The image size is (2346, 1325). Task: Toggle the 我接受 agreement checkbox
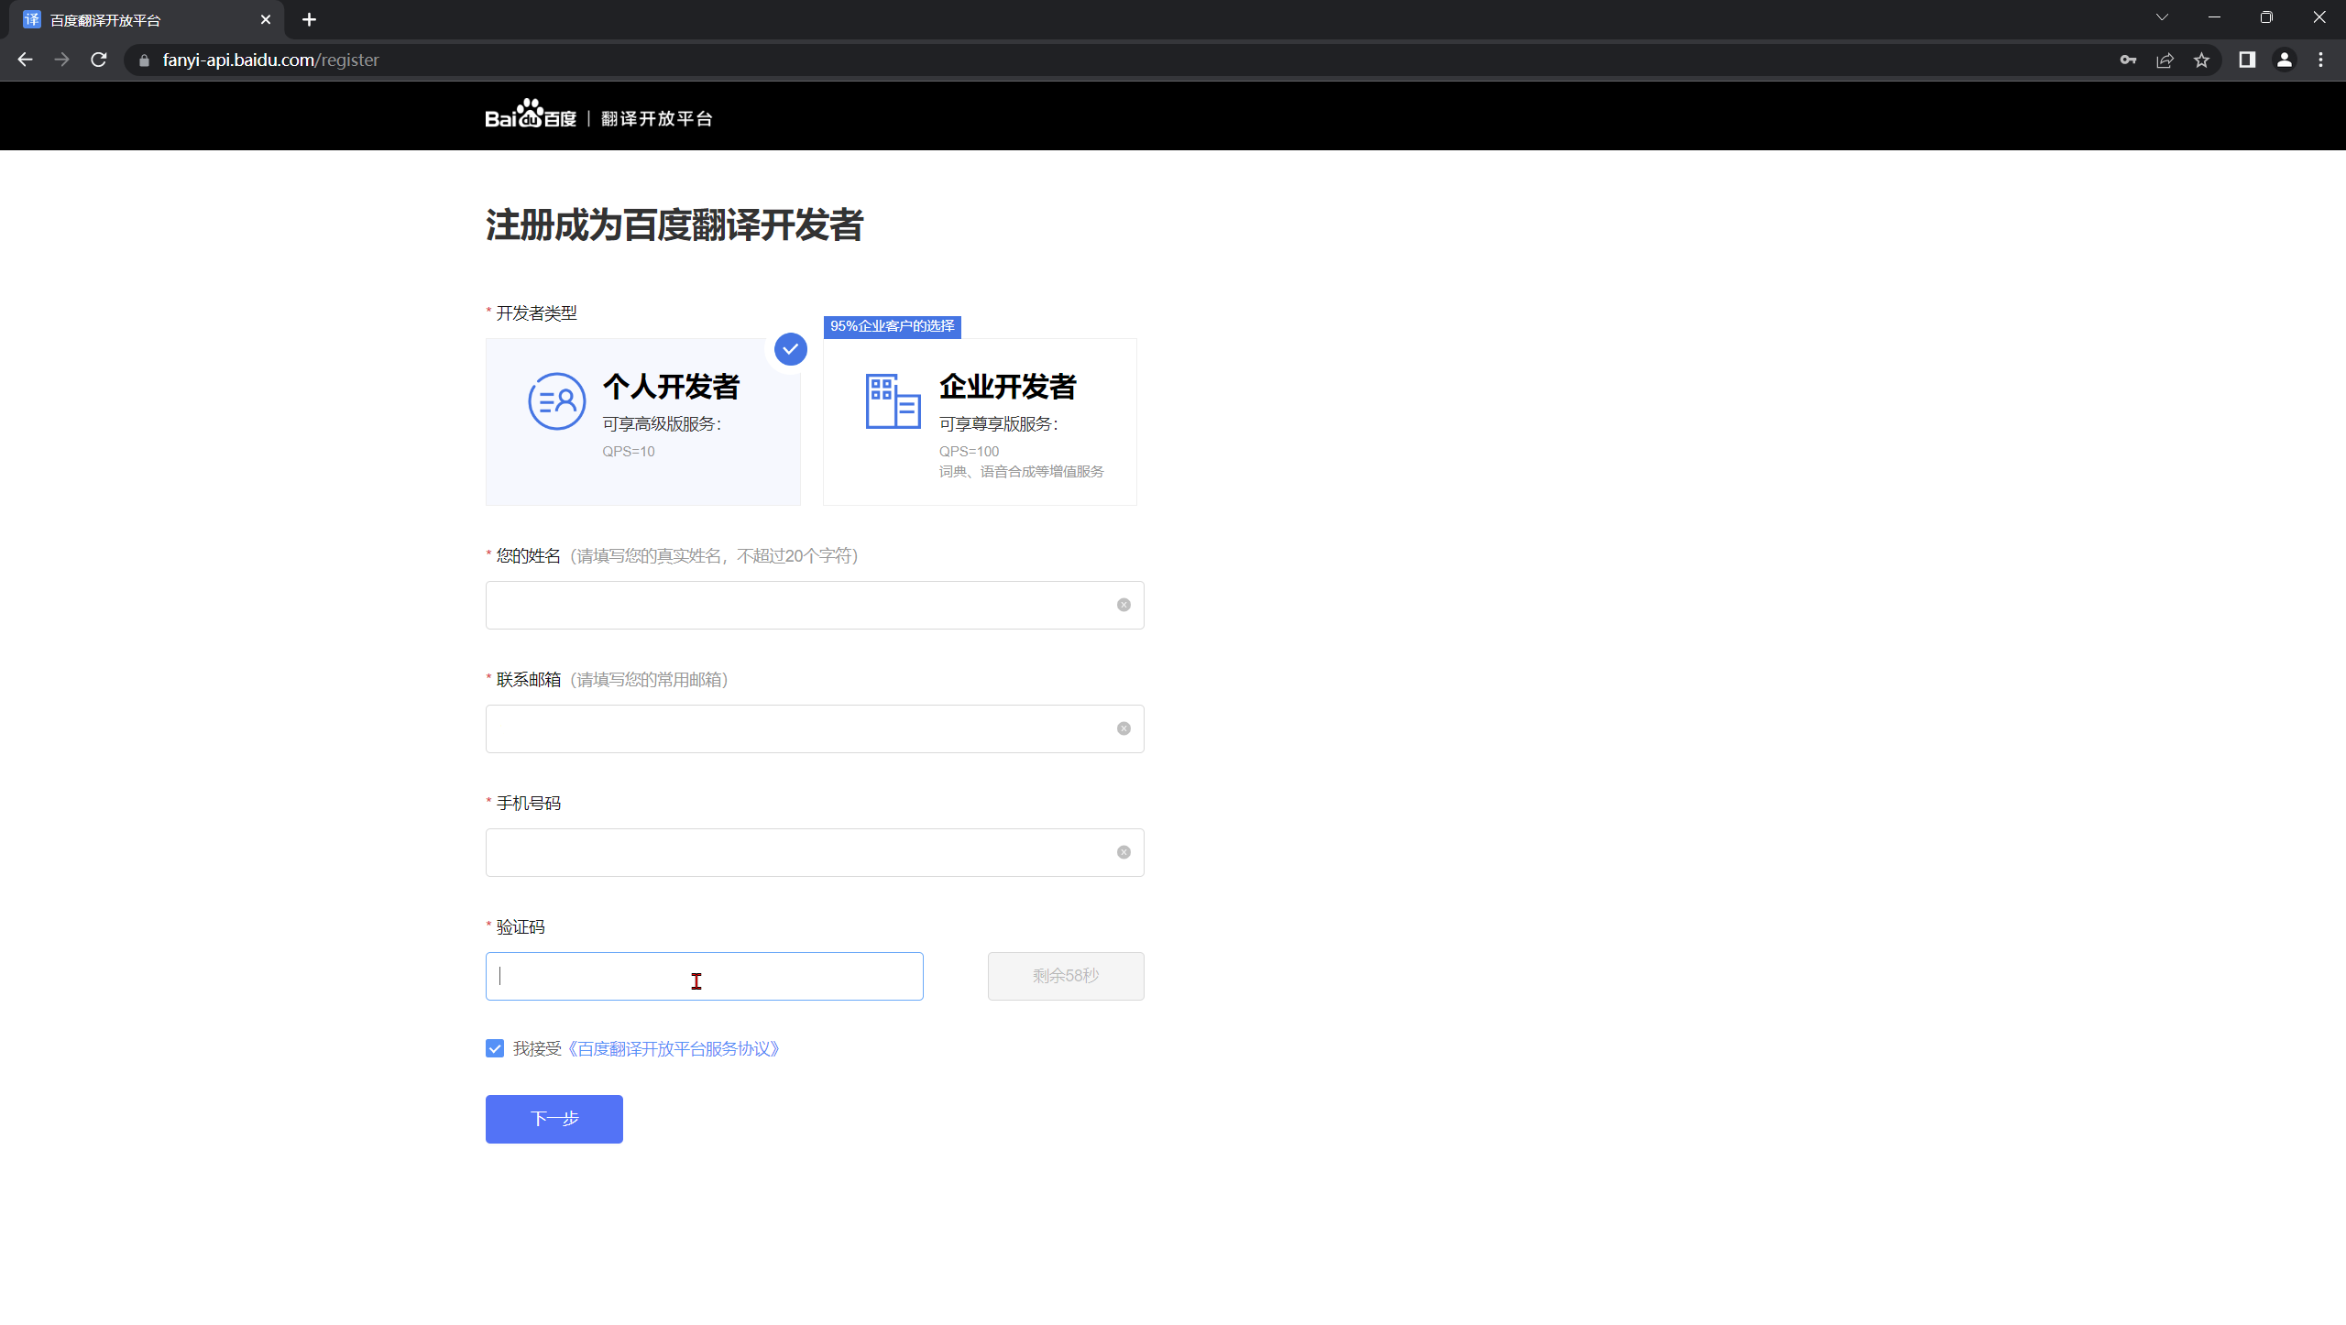click(495, 1048)
